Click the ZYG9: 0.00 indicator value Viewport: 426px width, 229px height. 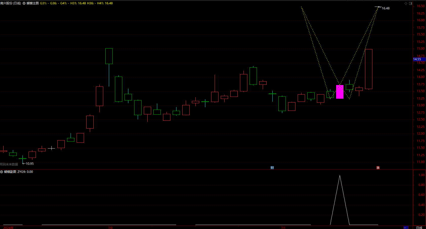[x=25, y=172]
